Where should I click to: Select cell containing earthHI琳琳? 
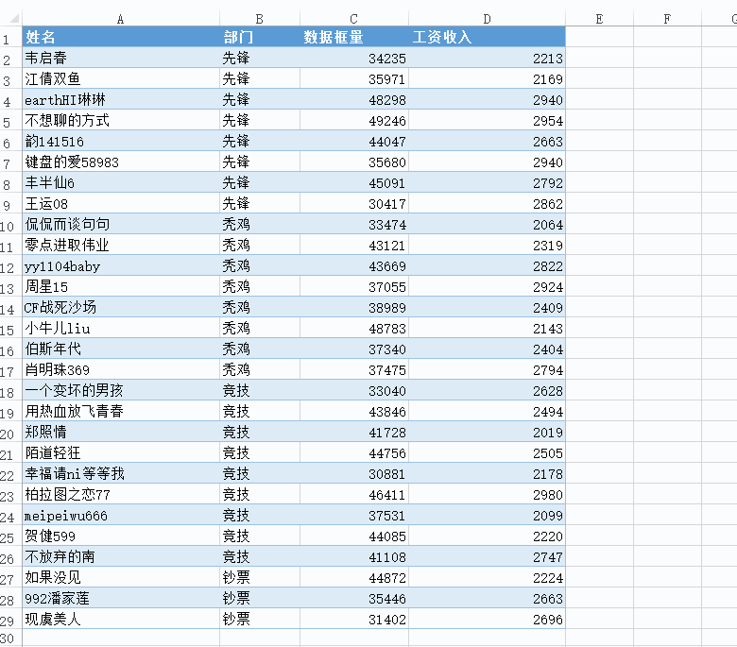121,99
